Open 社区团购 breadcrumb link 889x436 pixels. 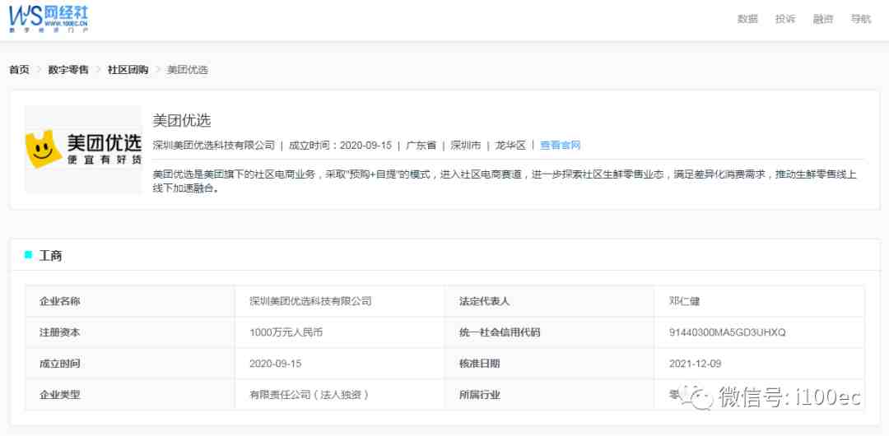click(x=128, y=70)
